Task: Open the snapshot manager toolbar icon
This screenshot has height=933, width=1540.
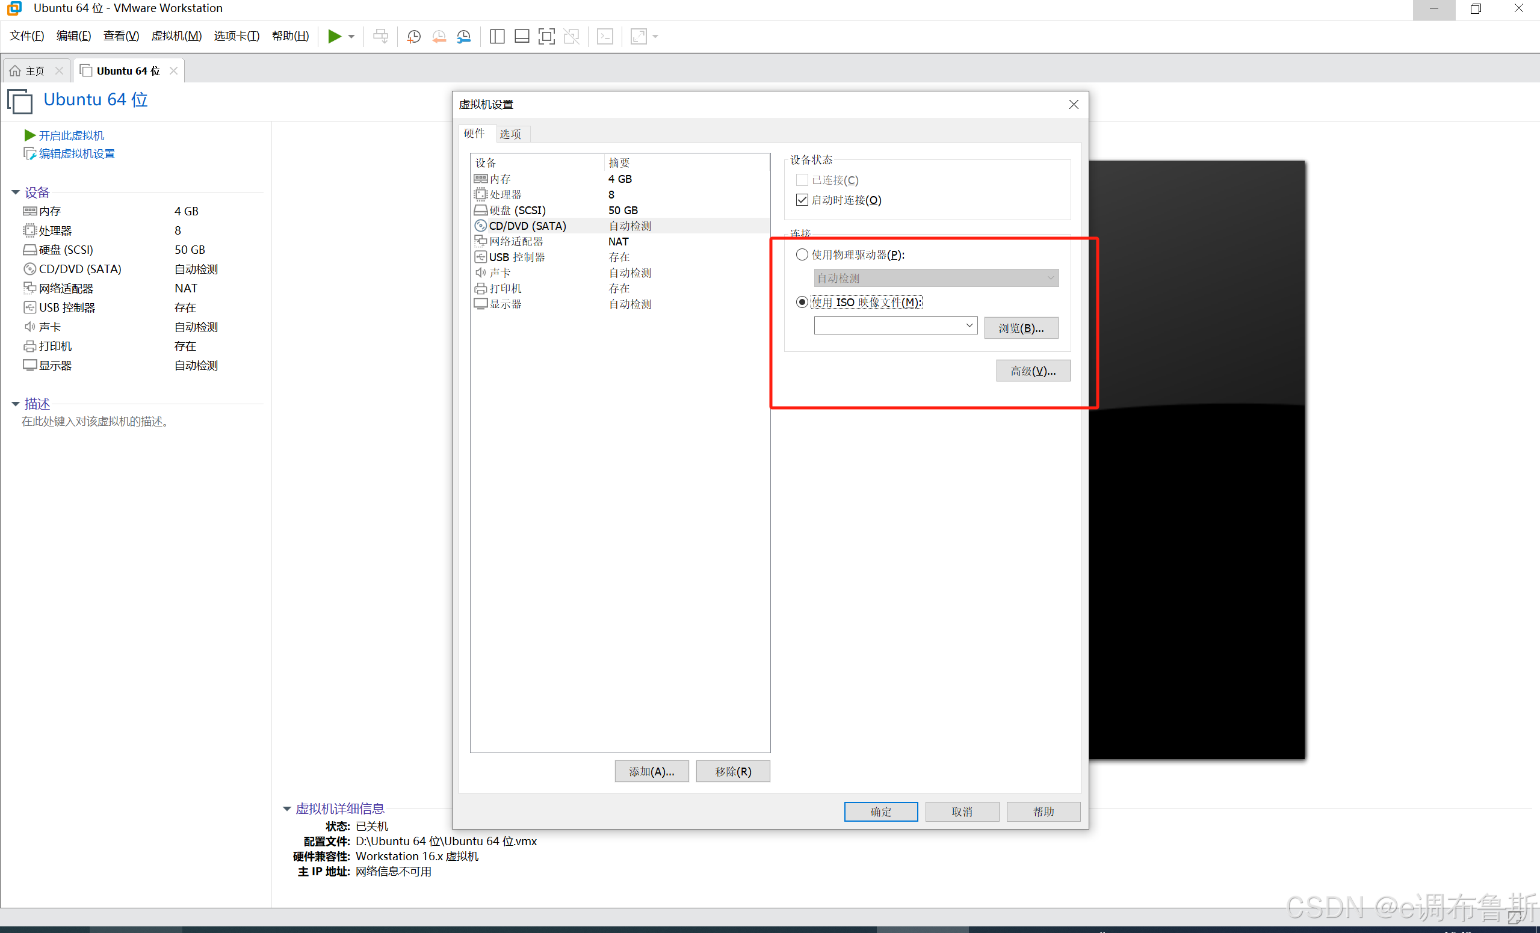Action: [x=464, y=36]
